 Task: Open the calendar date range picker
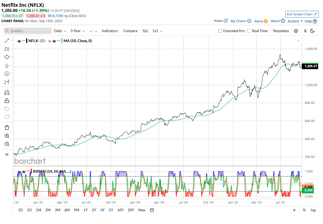tap(152, 210)
